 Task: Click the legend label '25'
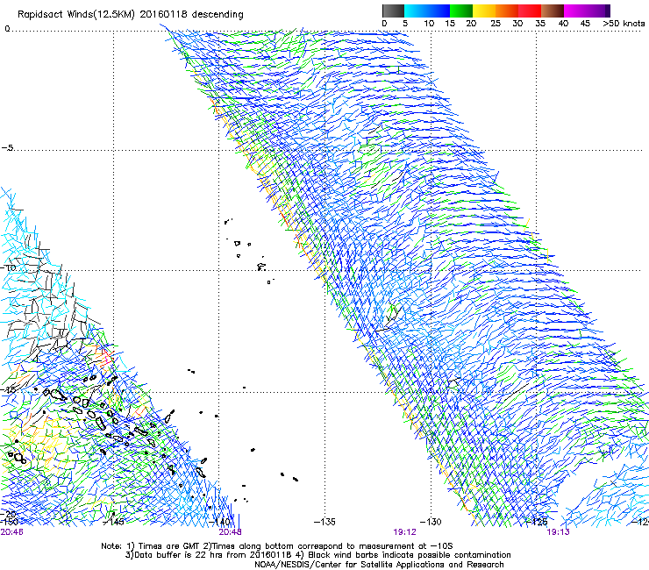496,24
